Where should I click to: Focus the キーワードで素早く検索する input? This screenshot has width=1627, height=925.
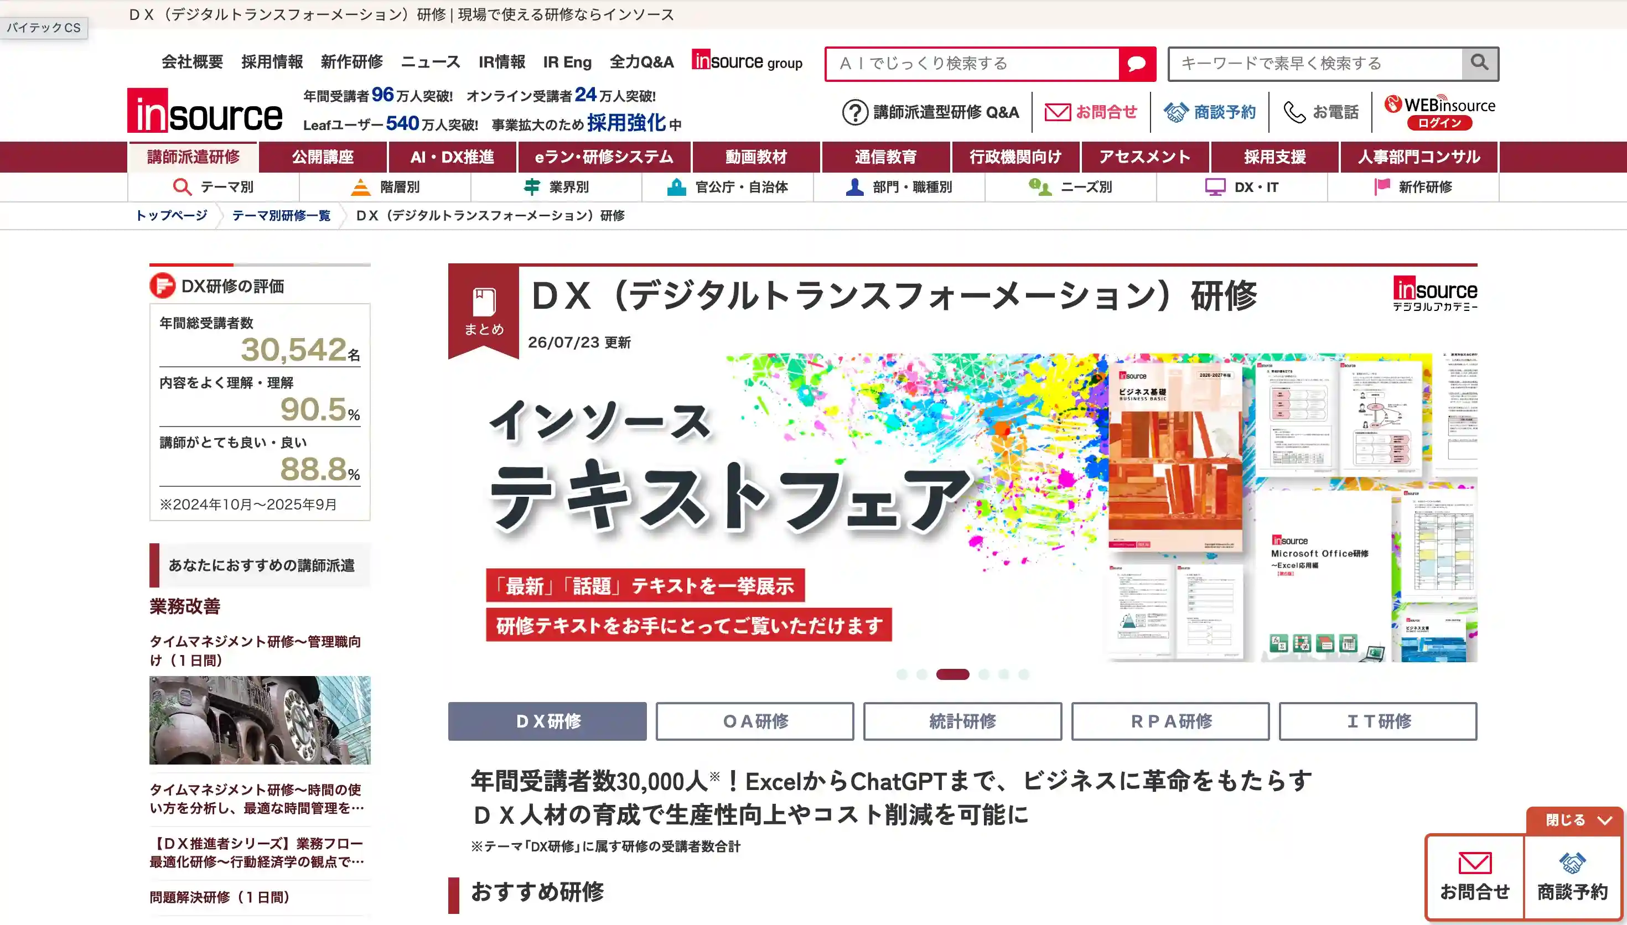1315,64
